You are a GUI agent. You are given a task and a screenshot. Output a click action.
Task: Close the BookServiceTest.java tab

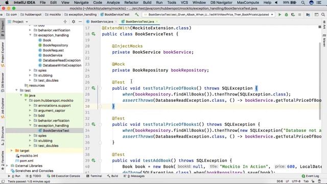point(157,21)
